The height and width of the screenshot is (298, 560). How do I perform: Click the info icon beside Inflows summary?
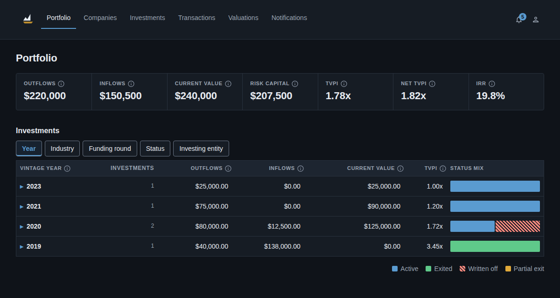click(131, 84)
